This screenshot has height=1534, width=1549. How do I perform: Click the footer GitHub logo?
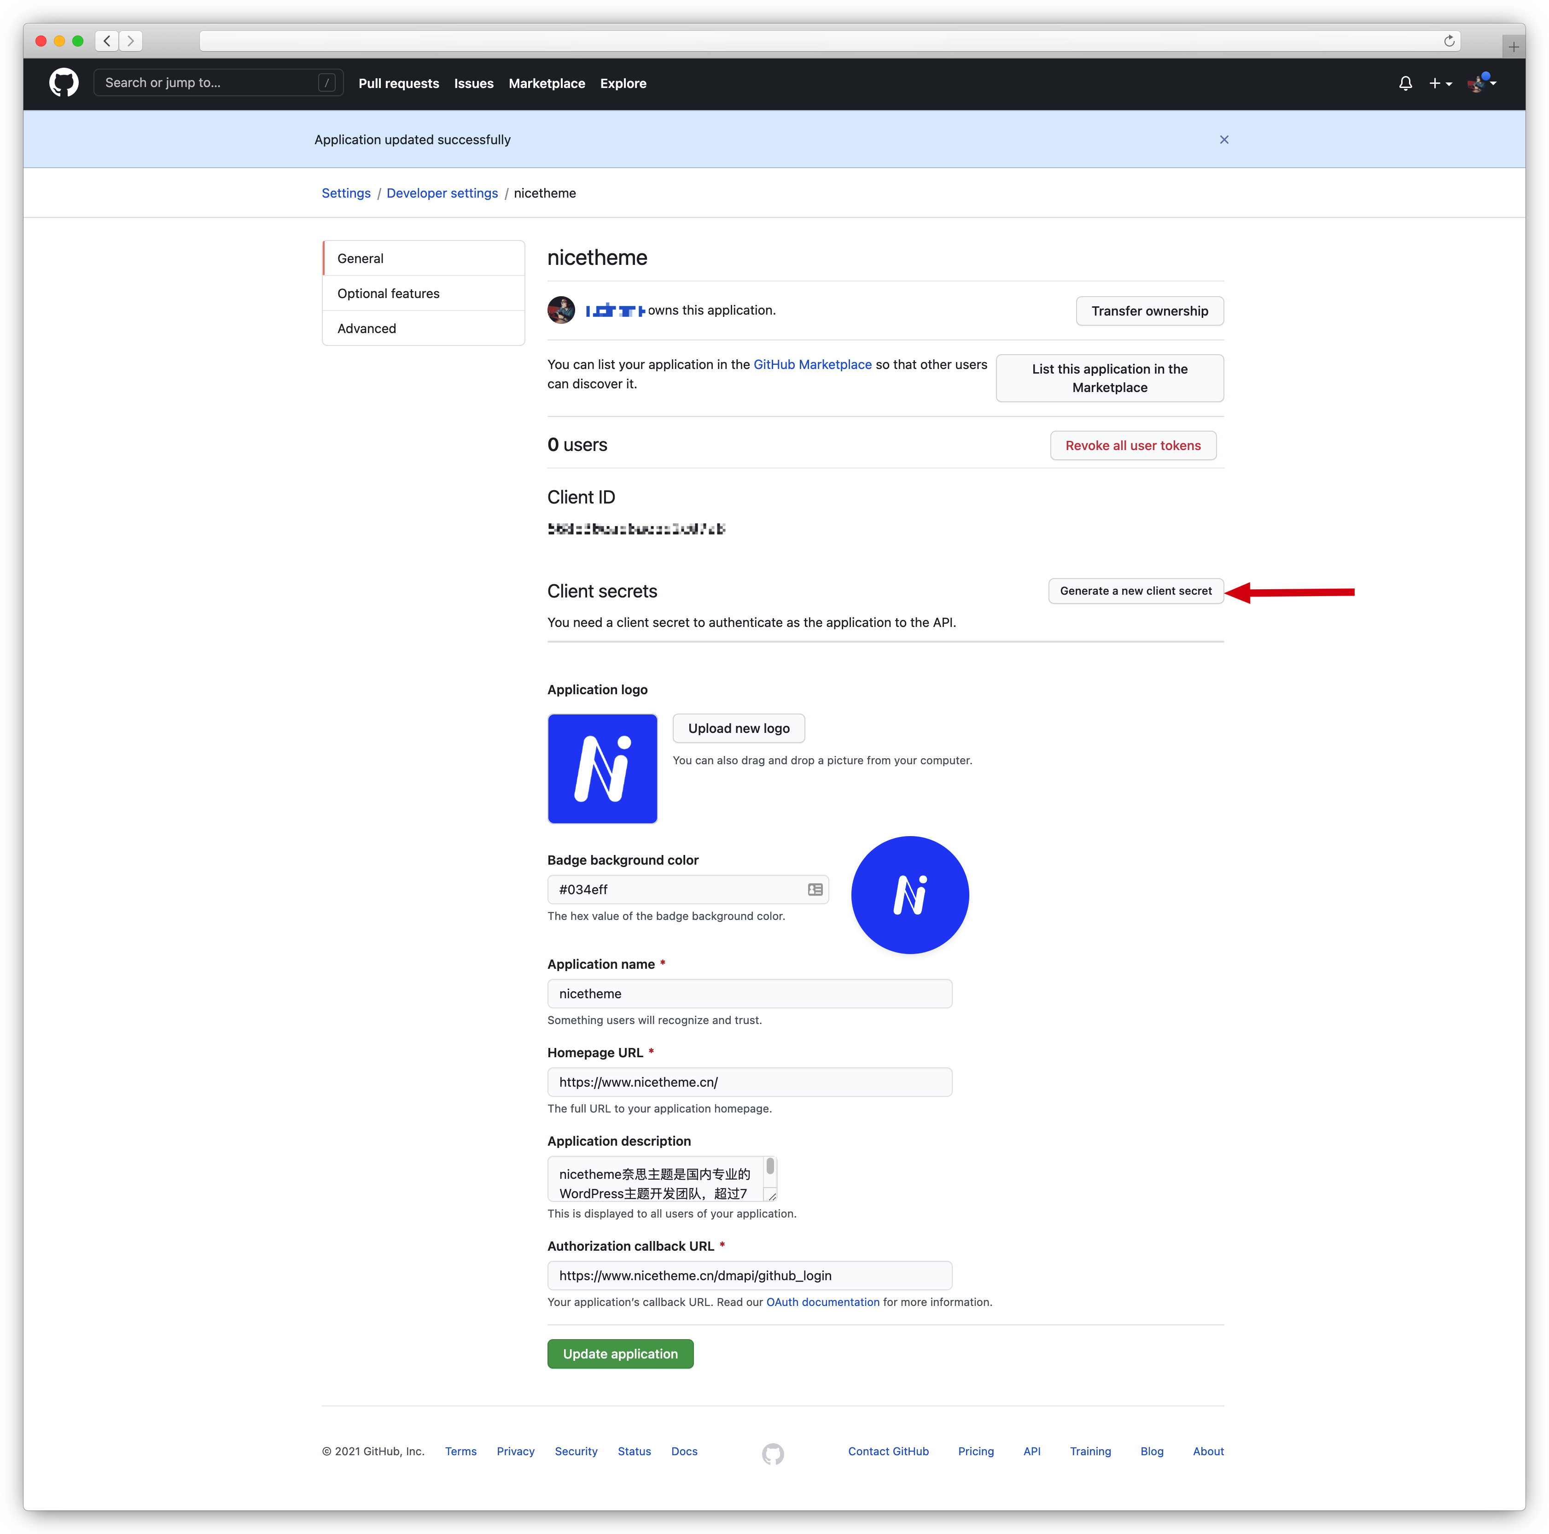(x=773, y=1454)
